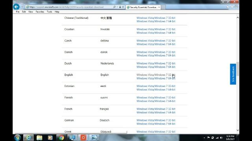Viewport: 252px width, 141px height.
Task: Open the Edit menu
Action: [x=24, y=12]
